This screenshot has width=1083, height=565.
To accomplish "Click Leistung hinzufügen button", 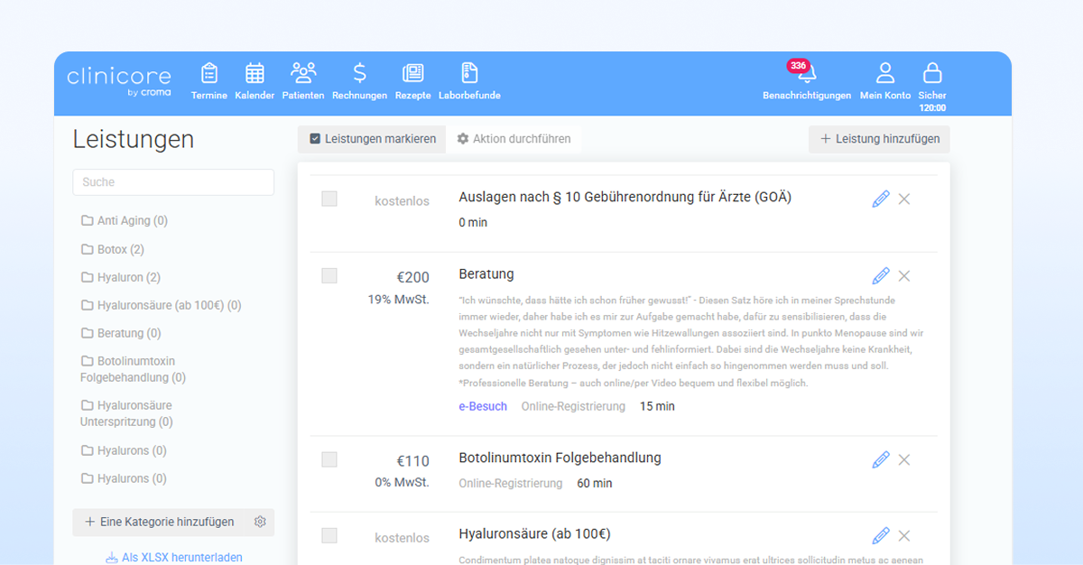I will point(879,139).
